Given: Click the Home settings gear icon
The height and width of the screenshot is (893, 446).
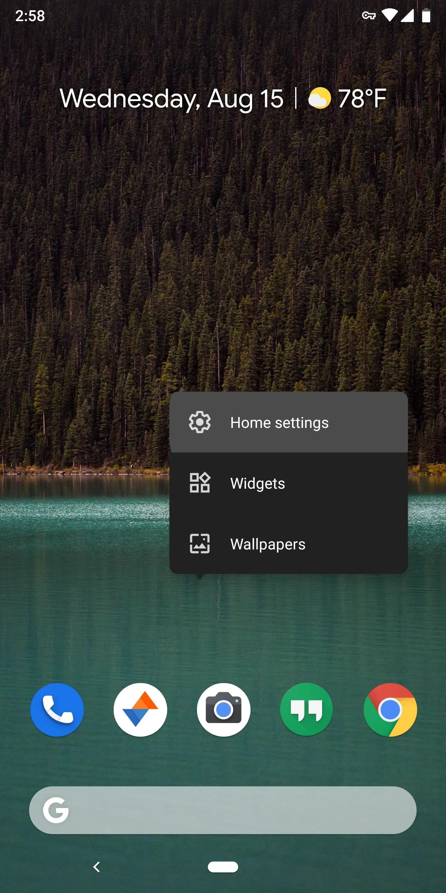Looking at the screenshot, I should tap(200, 422).
